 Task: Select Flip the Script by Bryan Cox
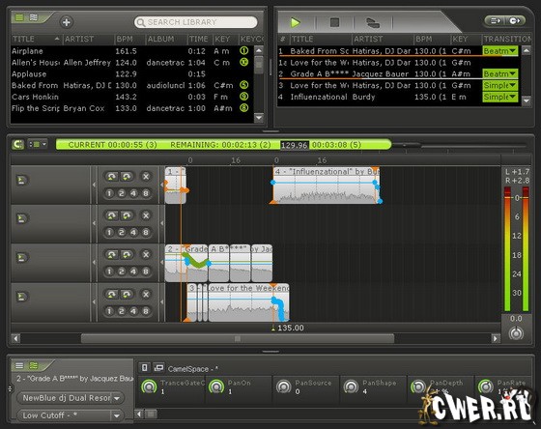(131, 108)
